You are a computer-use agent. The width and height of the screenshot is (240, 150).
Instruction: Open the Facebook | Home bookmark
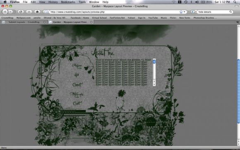pyautogui.click(x=80, y=18)
